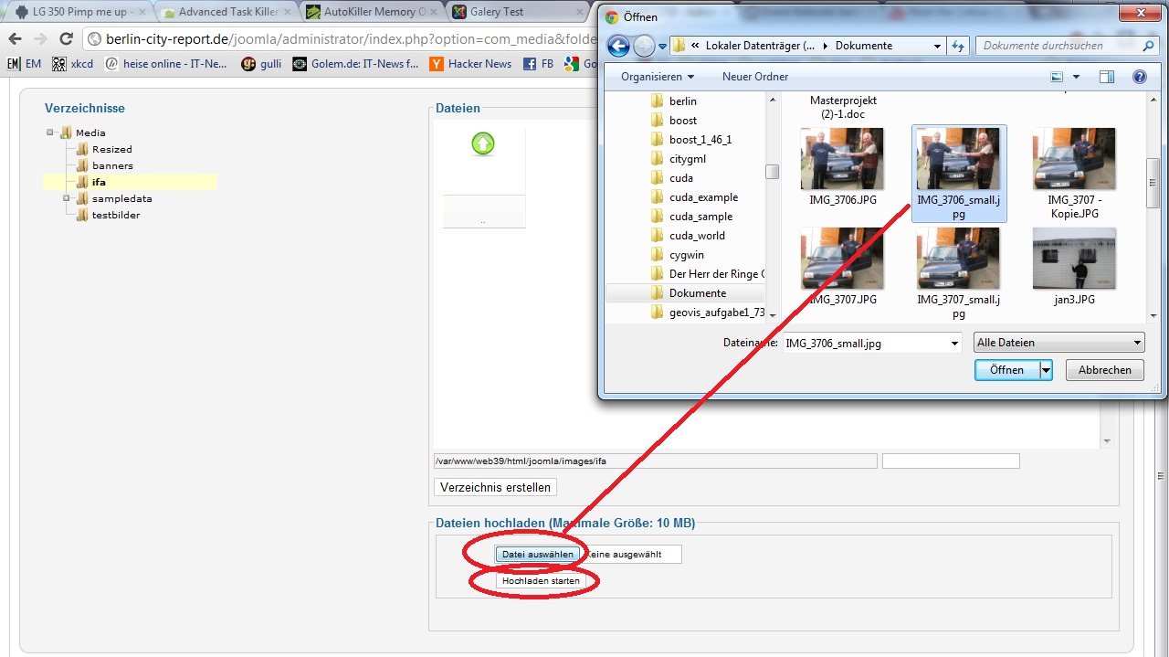Click the browser reload icon

click(66, 38)
